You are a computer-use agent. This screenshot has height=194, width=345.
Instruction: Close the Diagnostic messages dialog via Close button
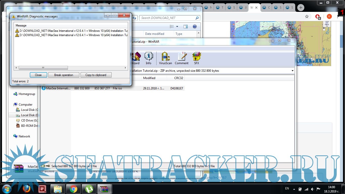click(x=38, y=75)
